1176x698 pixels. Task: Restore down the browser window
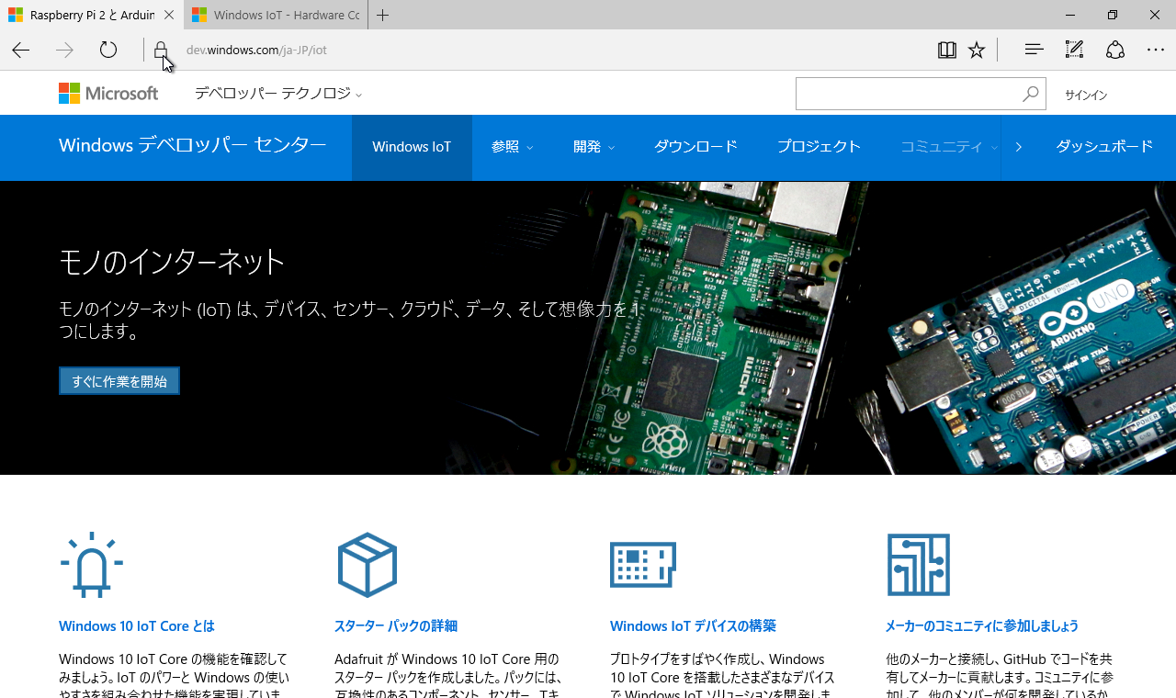[1113, 15]
